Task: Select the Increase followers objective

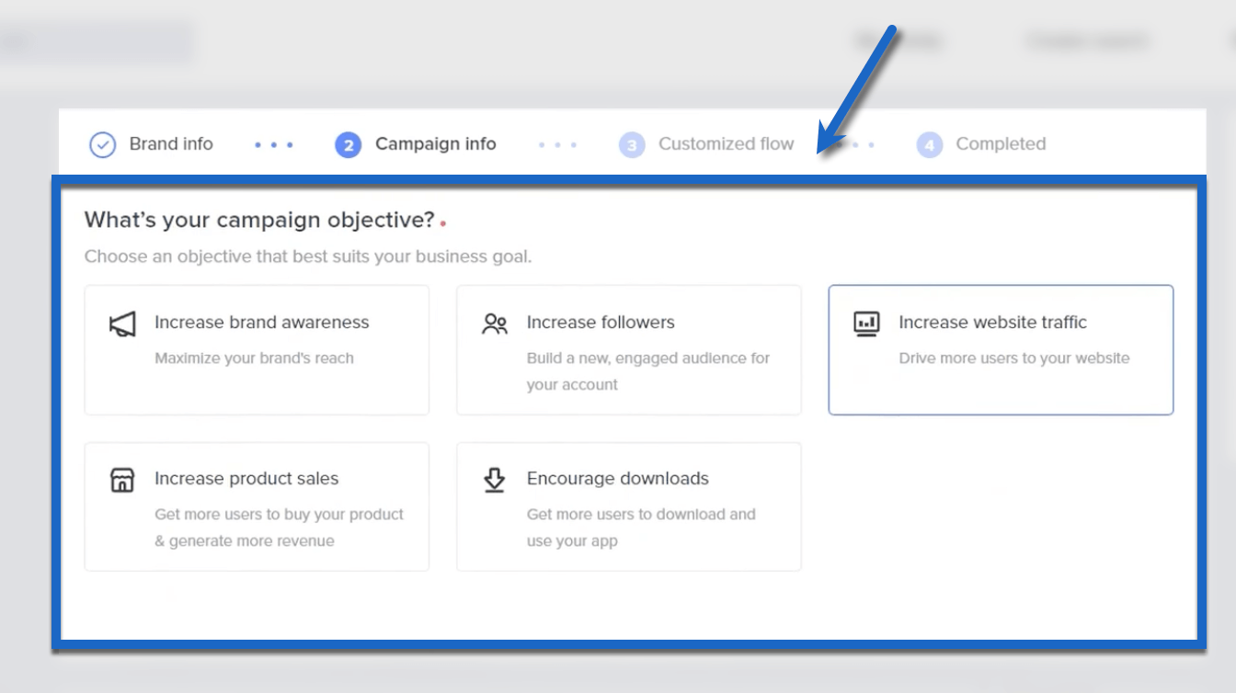Action: tap(629, 349)
